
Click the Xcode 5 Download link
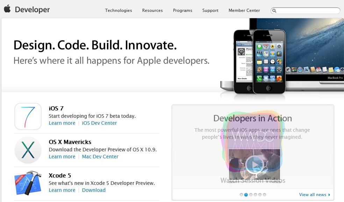point(94,190)
